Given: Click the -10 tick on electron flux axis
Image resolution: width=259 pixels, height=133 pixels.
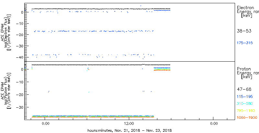Looking at the screenshot, I should point(20,23).
